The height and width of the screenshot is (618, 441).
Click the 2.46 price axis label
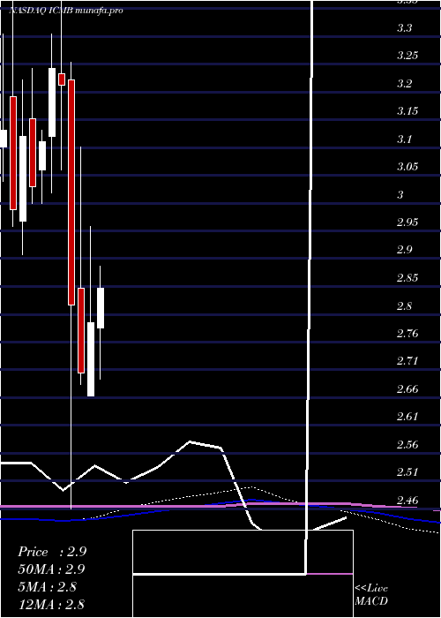pyautogui.click(x=407, y=501)
